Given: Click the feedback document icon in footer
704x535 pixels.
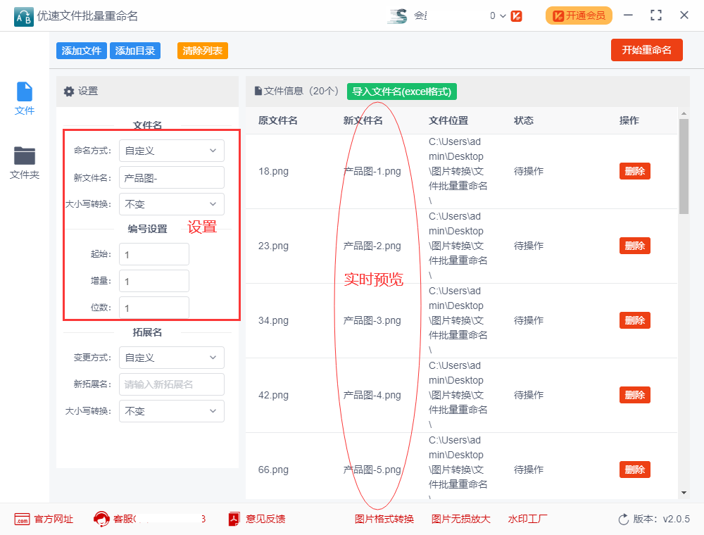Looking at the screenshot, I should pos(234,520).
